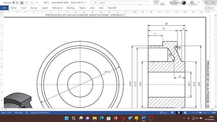Click the proofing check icon
This screenshot has width=217, height=122.
[x=27, y=113]
